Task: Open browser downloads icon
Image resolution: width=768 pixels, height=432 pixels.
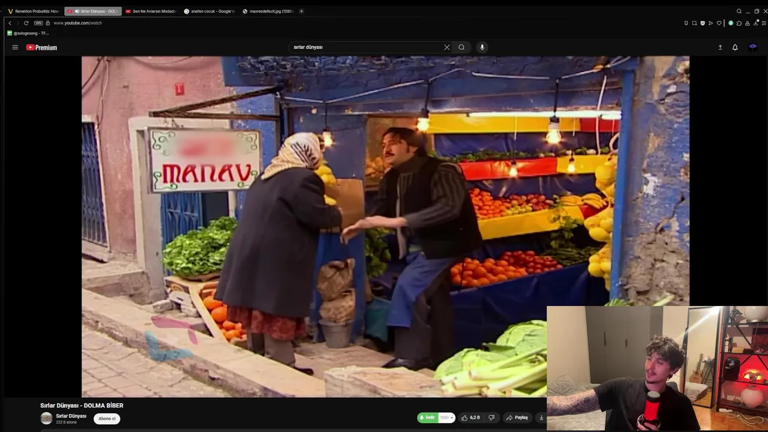Action: [x=756, y=23]
